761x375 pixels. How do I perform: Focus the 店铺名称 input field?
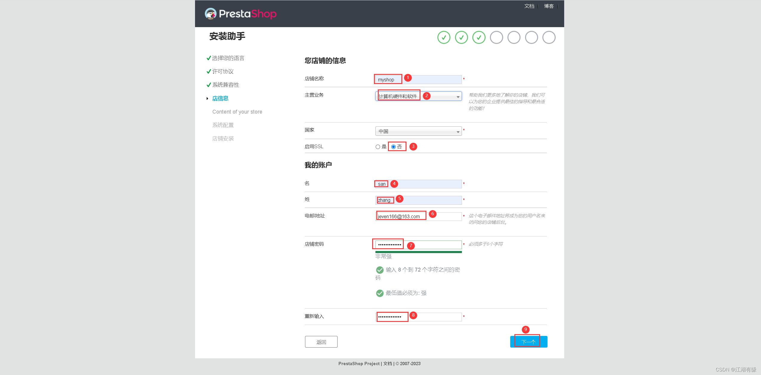point(418,80)
